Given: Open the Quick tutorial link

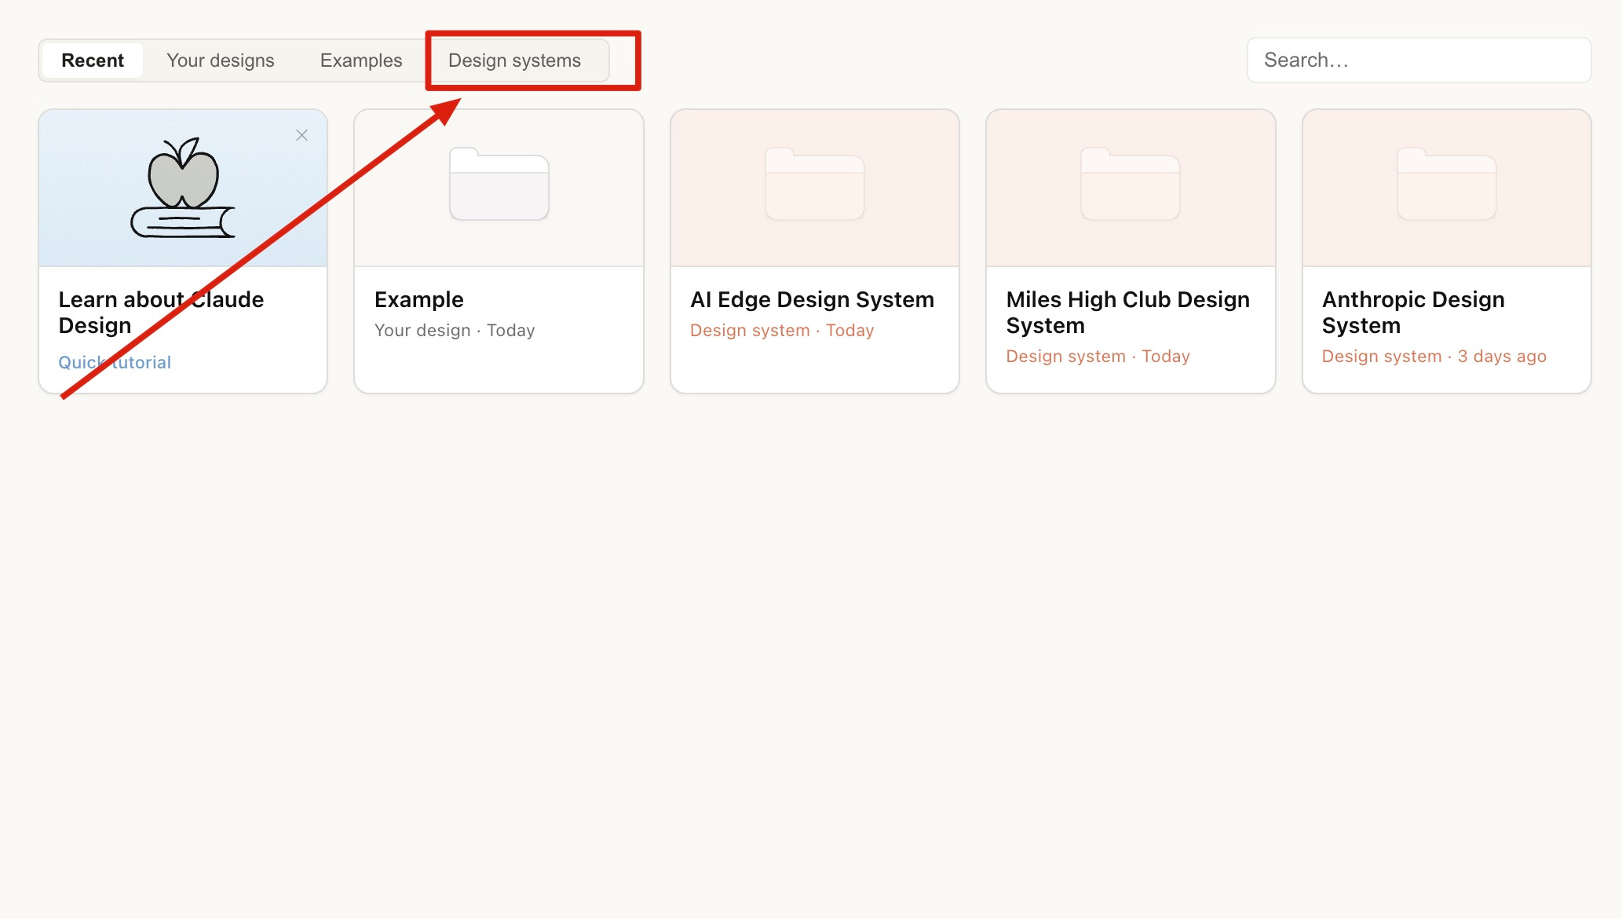Looking at the screenshot, I should coord(115,362).
